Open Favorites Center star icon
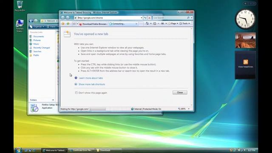This screenshot has width=272, height=153. coord(63,24)
